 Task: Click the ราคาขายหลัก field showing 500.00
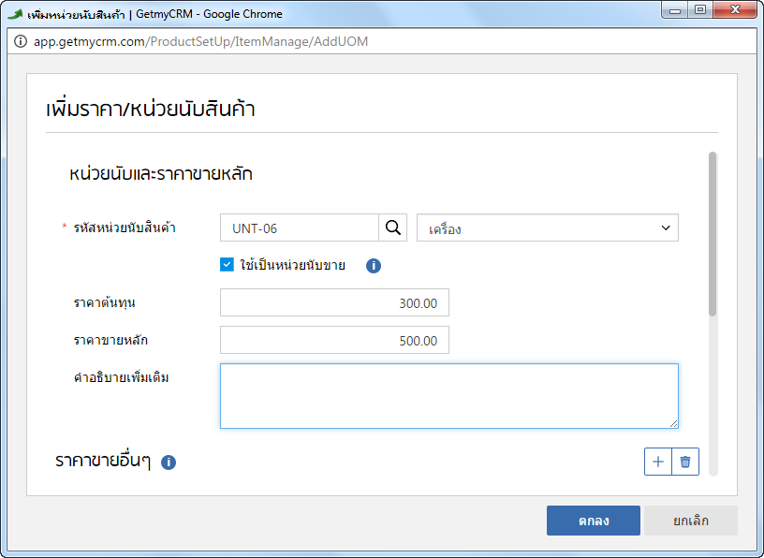point(334,340)
